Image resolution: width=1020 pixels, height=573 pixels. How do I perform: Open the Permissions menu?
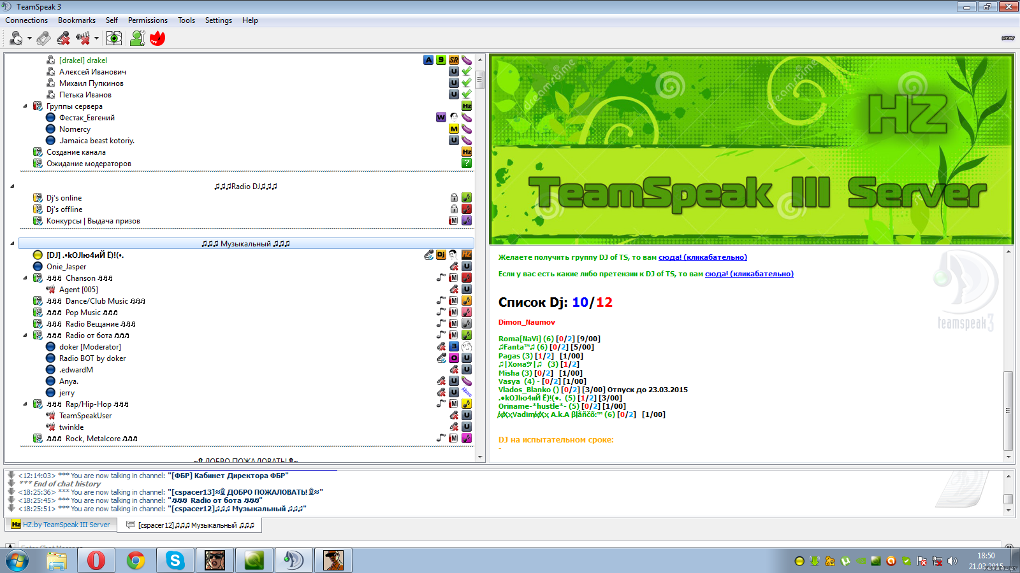pos(148,20)
